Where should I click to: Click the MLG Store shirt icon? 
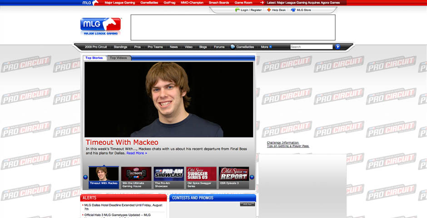click(293, 10)
